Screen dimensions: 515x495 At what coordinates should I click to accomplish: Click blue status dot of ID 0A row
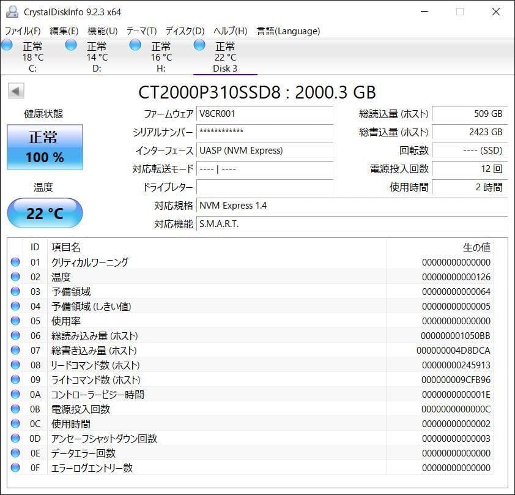[15, 394]
